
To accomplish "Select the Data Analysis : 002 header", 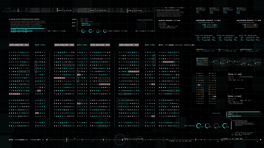I will click(x=64, y=45).
